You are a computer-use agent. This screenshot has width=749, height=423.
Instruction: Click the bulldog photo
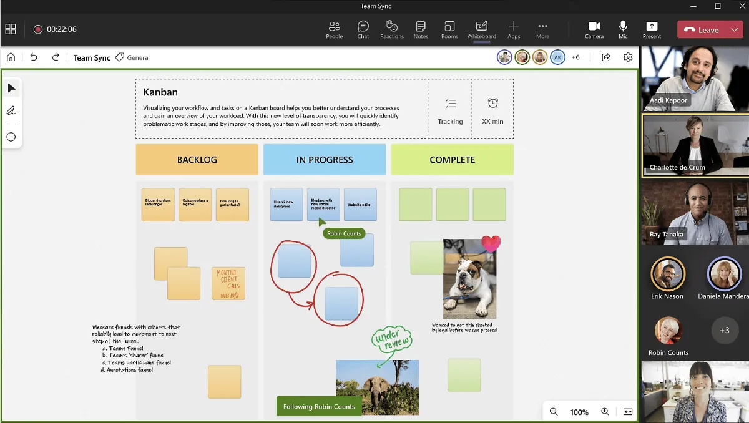[x=469, y=279]
